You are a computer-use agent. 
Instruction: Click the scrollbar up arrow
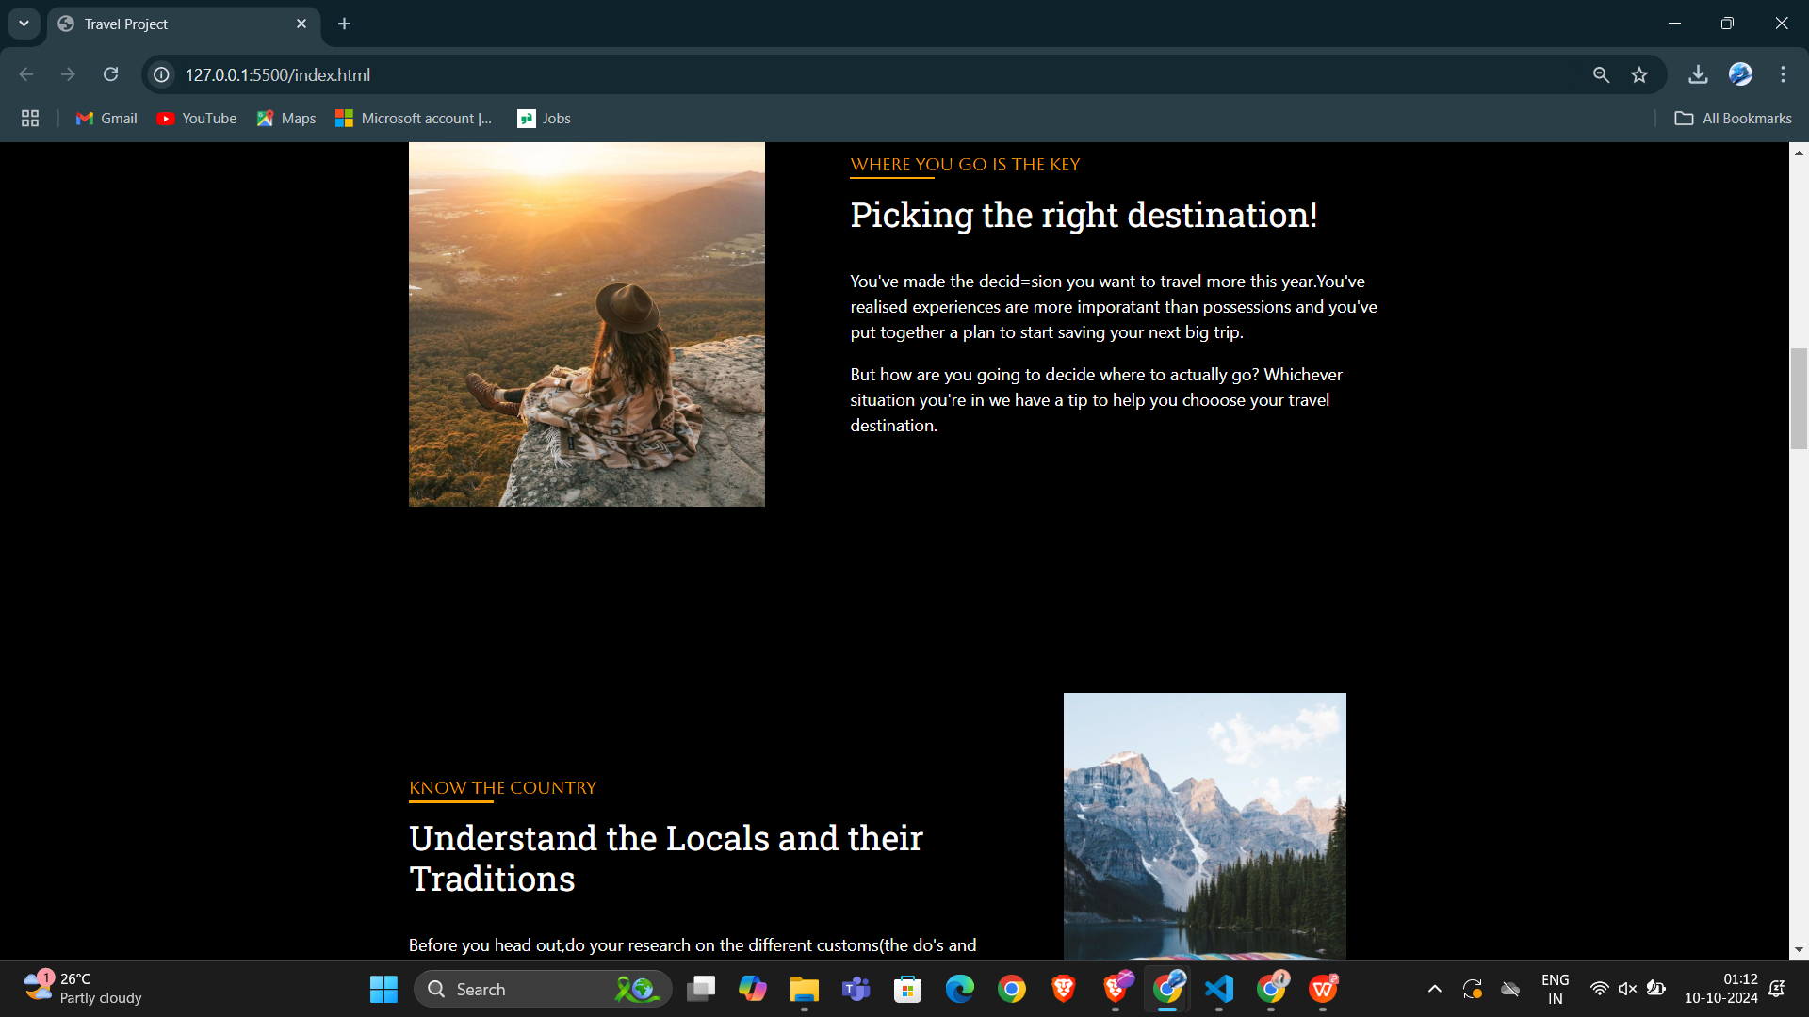coord(1799,152)
